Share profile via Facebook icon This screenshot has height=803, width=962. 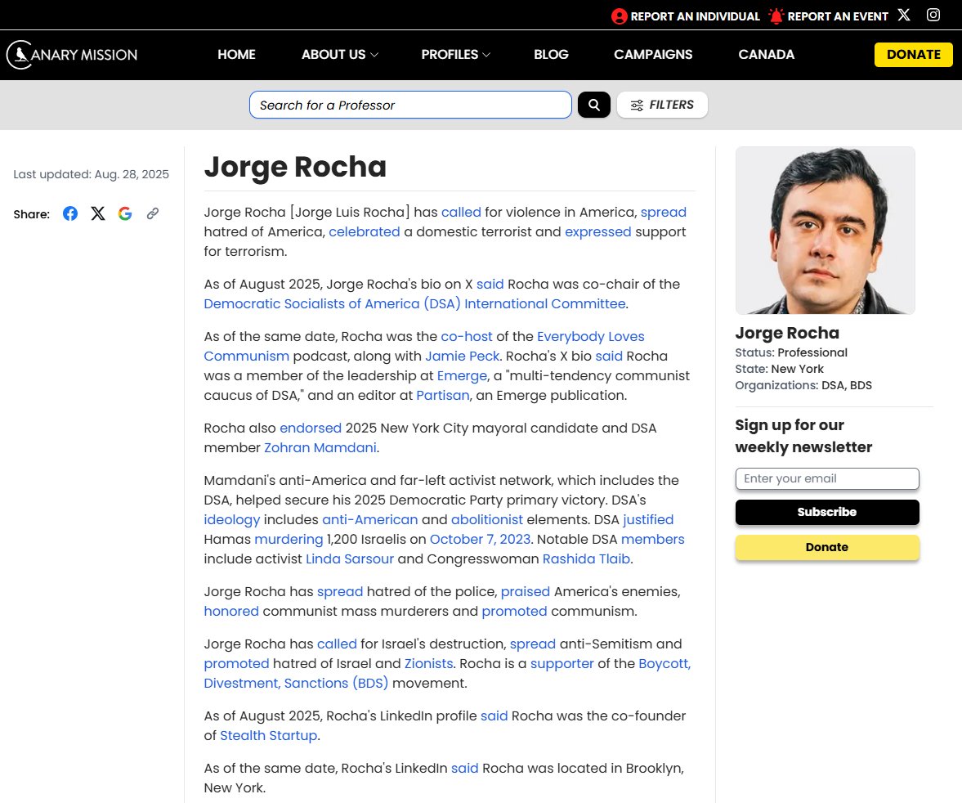click(70, 213)
